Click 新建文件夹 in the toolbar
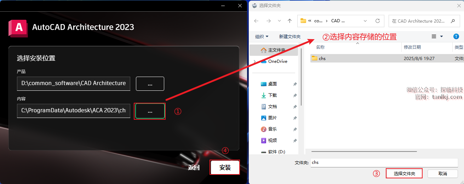 (x=290, y=36)
